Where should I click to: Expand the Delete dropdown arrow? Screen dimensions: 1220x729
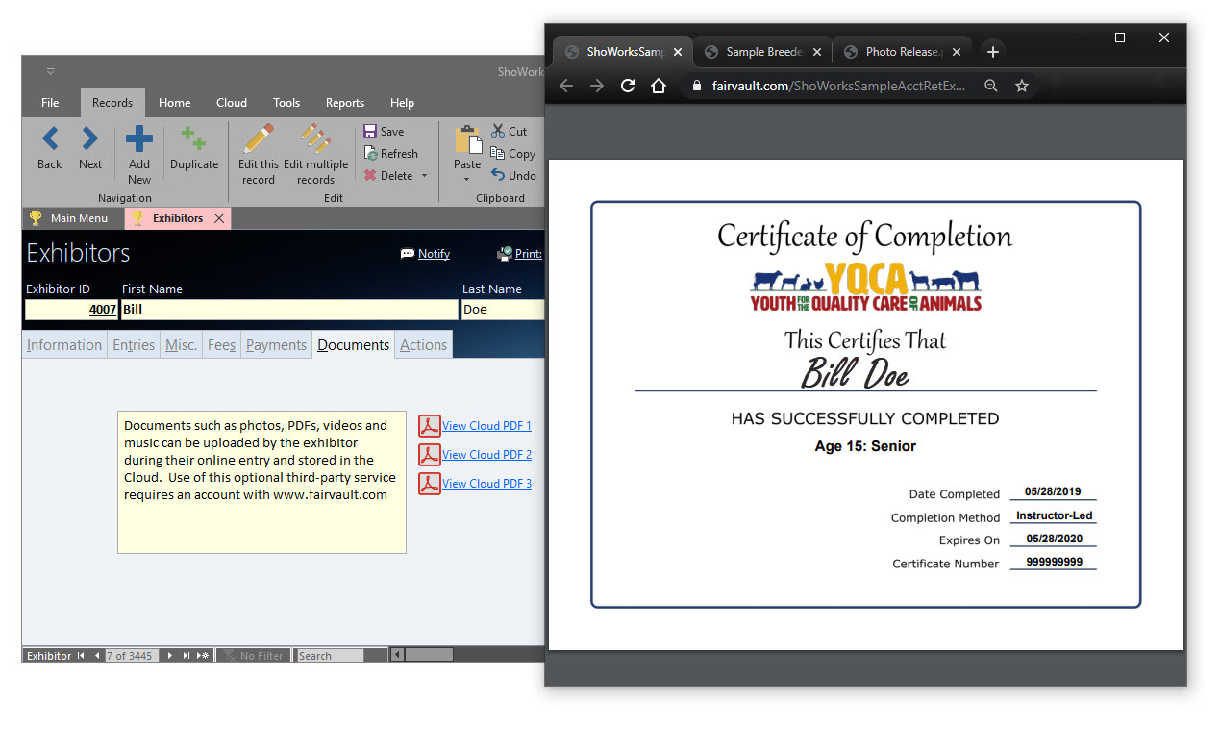click(x=424, y=177)
